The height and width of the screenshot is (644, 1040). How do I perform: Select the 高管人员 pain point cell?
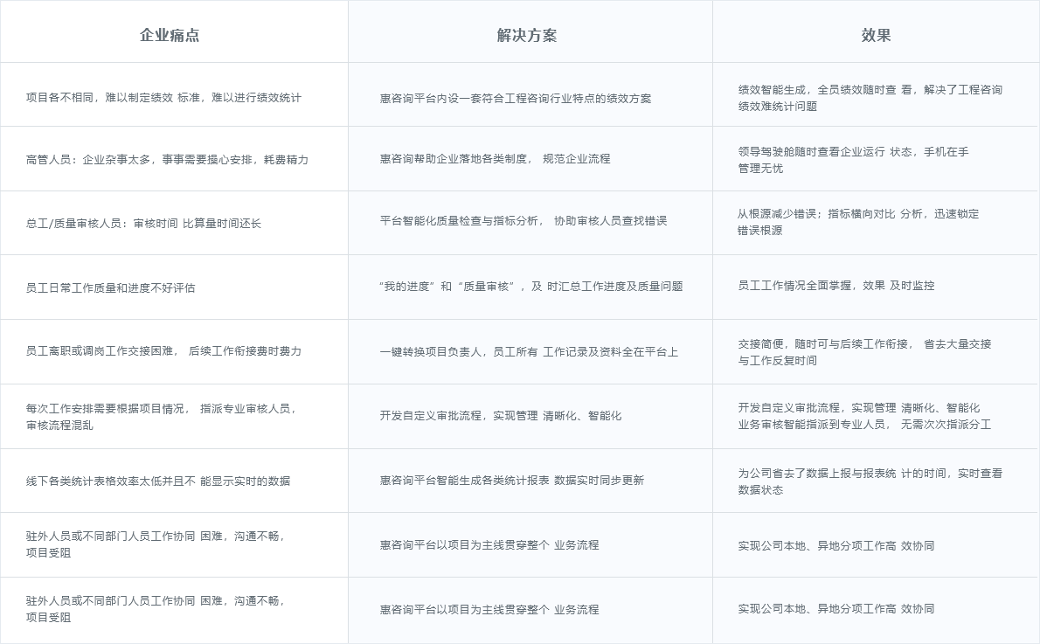[167, 160]
